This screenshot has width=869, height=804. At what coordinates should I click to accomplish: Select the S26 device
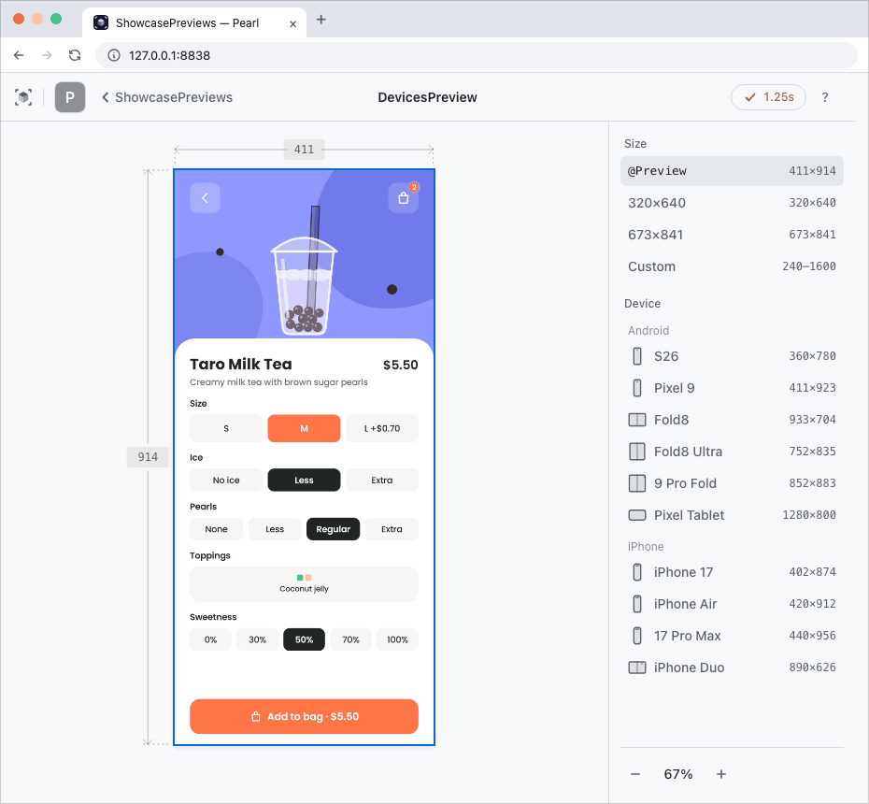(x=732, y=356)
